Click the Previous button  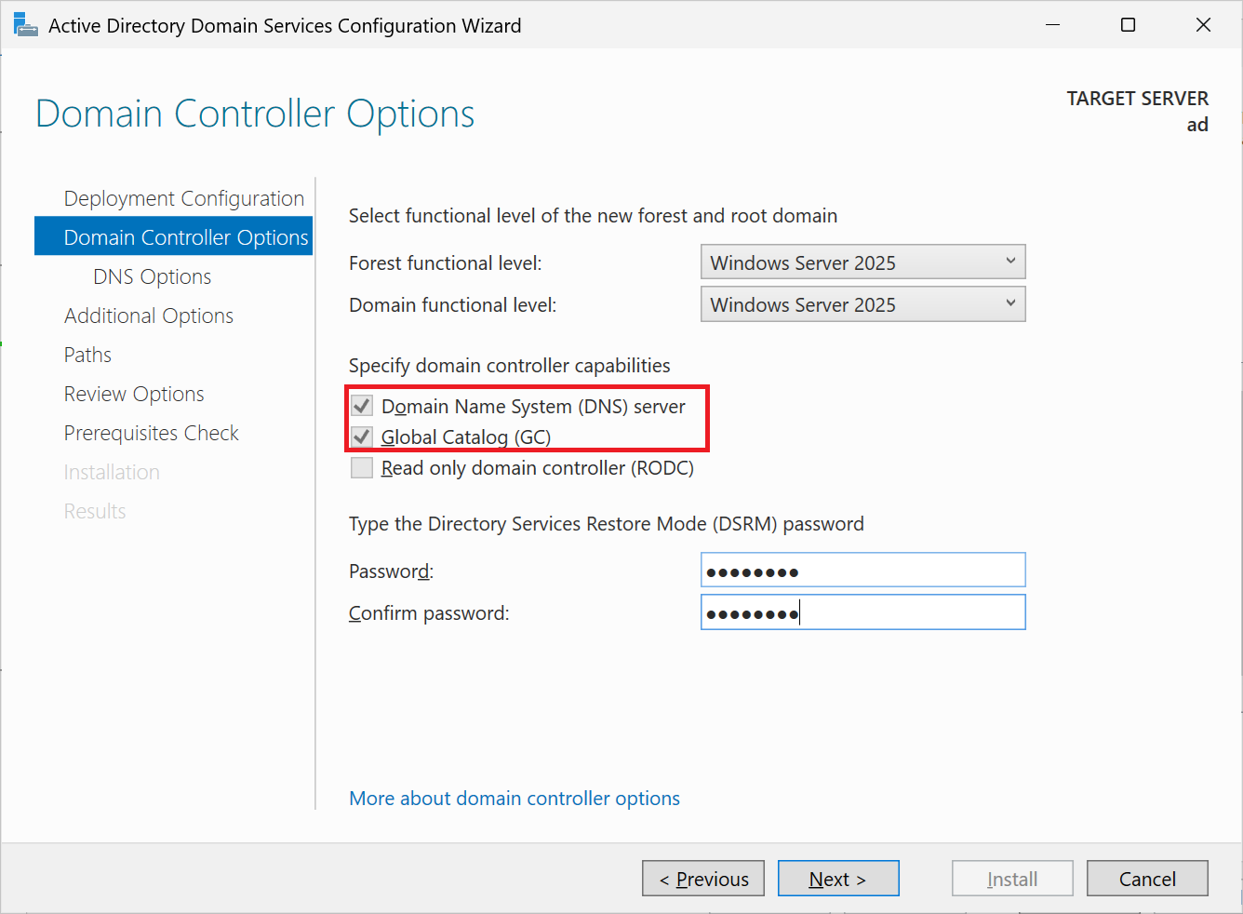coord(703,879)
